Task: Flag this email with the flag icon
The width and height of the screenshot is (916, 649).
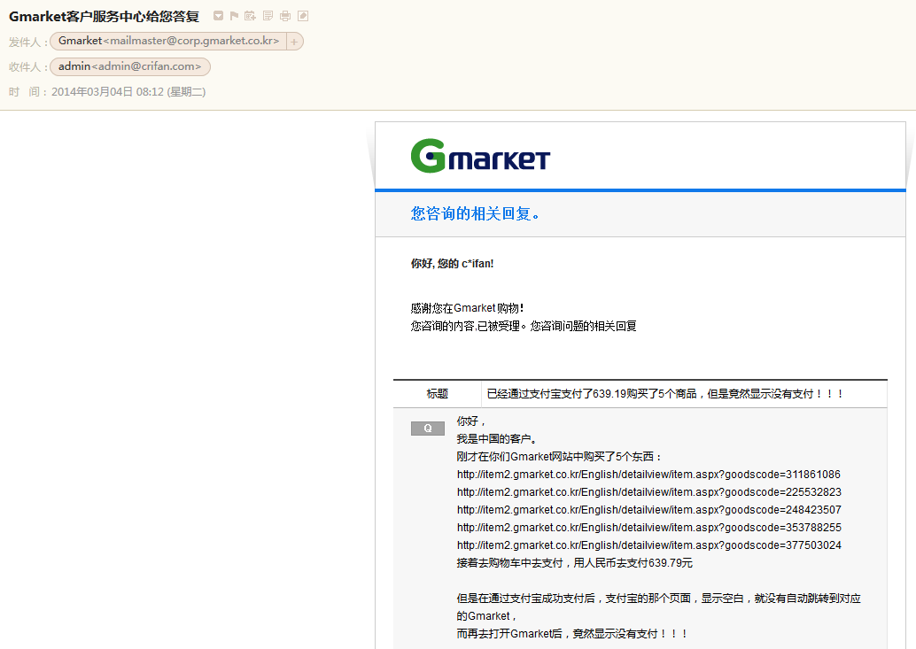Action: point(234,16)
